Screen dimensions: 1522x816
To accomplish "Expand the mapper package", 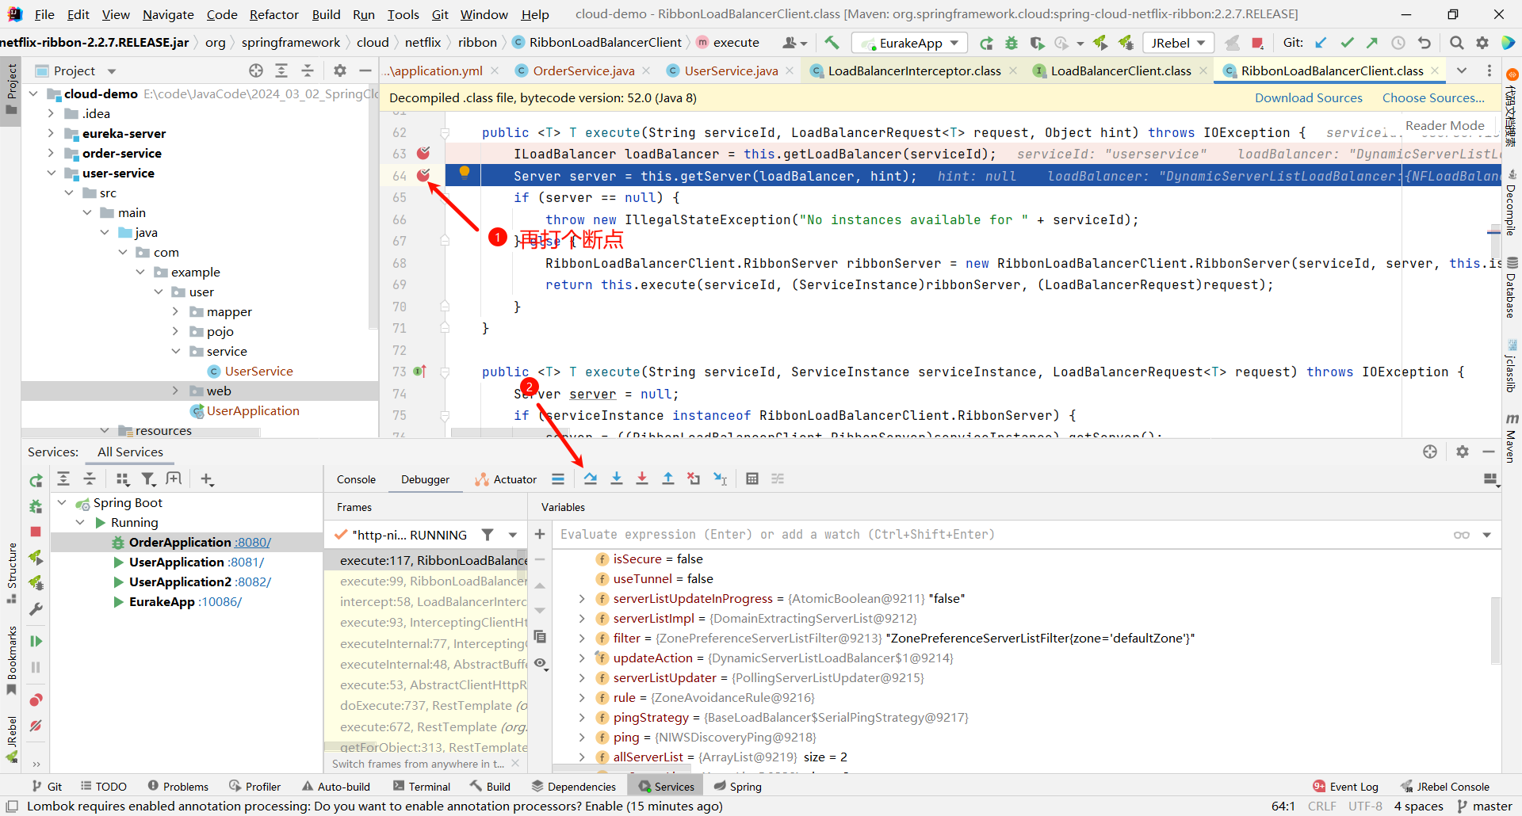I will [176, 311].
